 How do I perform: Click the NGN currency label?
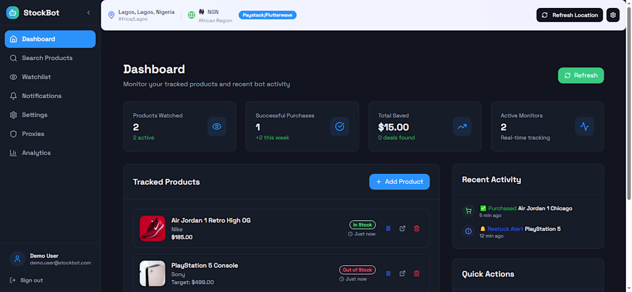[x=213, y=12]
